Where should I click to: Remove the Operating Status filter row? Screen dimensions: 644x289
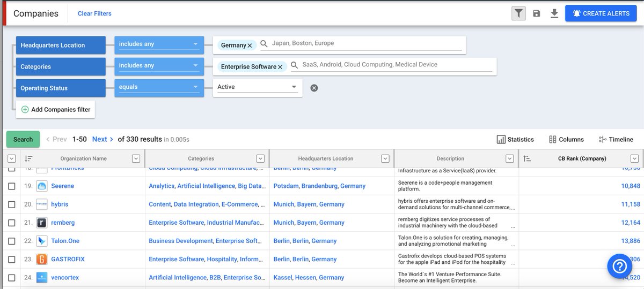tap(314, 88)
